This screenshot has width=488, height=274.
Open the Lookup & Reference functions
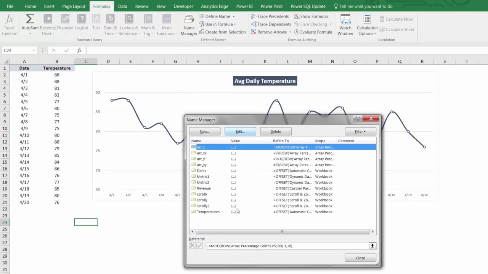[130, 25]
